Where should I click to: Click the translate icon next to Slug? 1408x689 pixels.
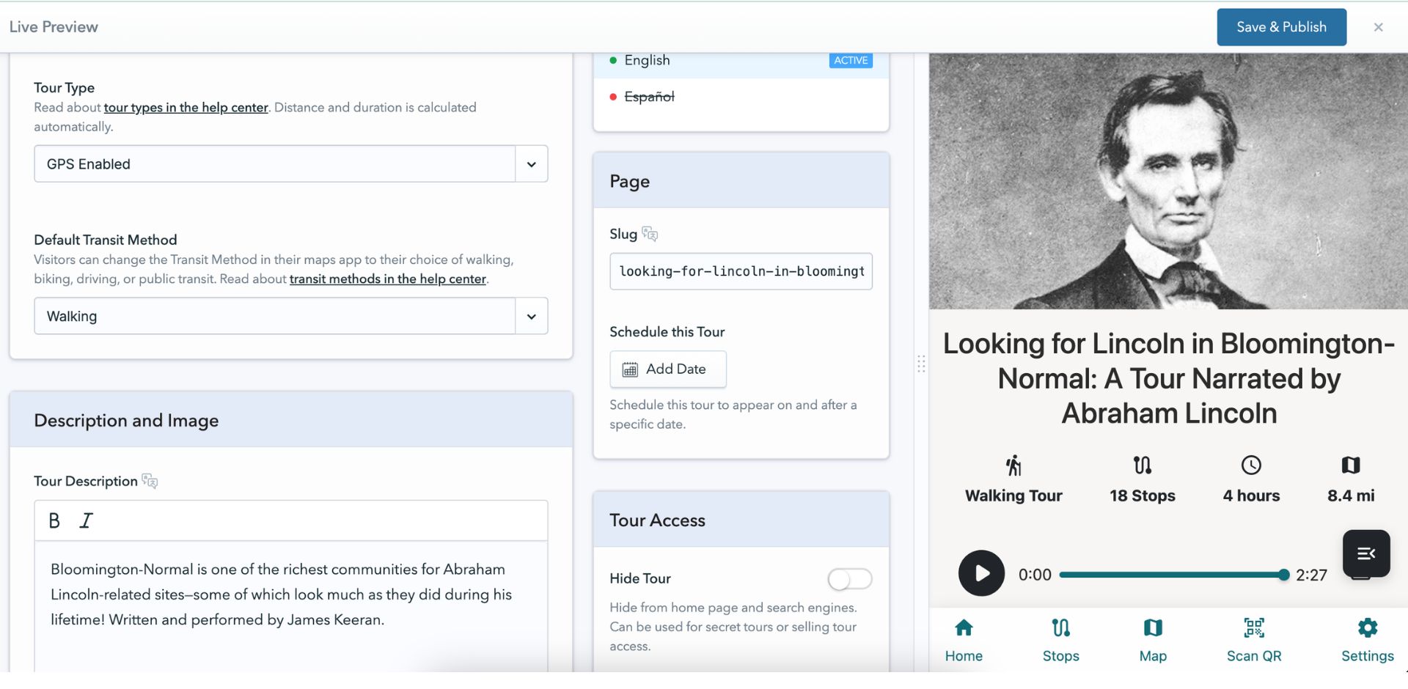point(650,234)
